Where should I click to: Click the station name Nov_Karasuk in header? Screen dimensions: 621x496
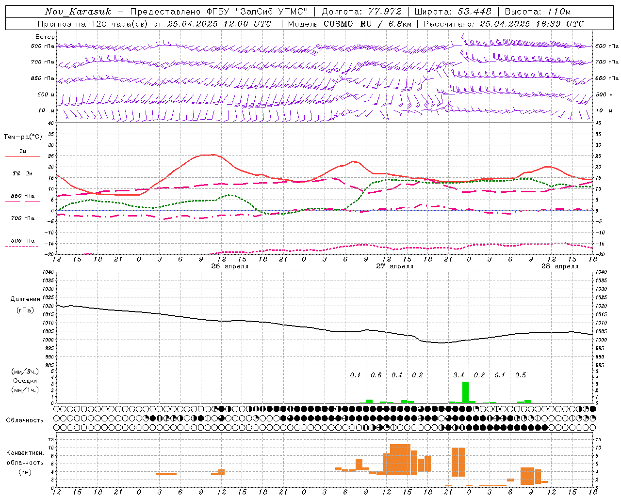click(78, 12)
